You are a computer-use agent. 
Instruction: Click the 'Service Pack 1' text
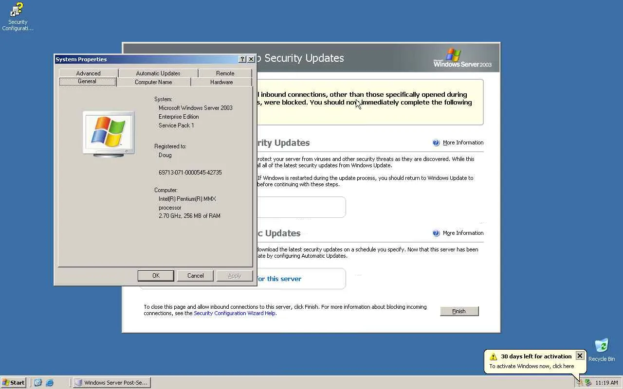point(176,125)
